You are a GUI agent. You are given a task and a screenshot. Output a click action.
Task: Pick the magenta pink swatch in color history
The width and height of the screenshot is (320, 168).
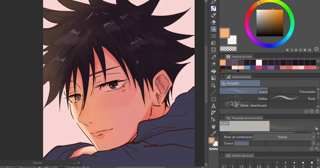click(x=259, y=68)
